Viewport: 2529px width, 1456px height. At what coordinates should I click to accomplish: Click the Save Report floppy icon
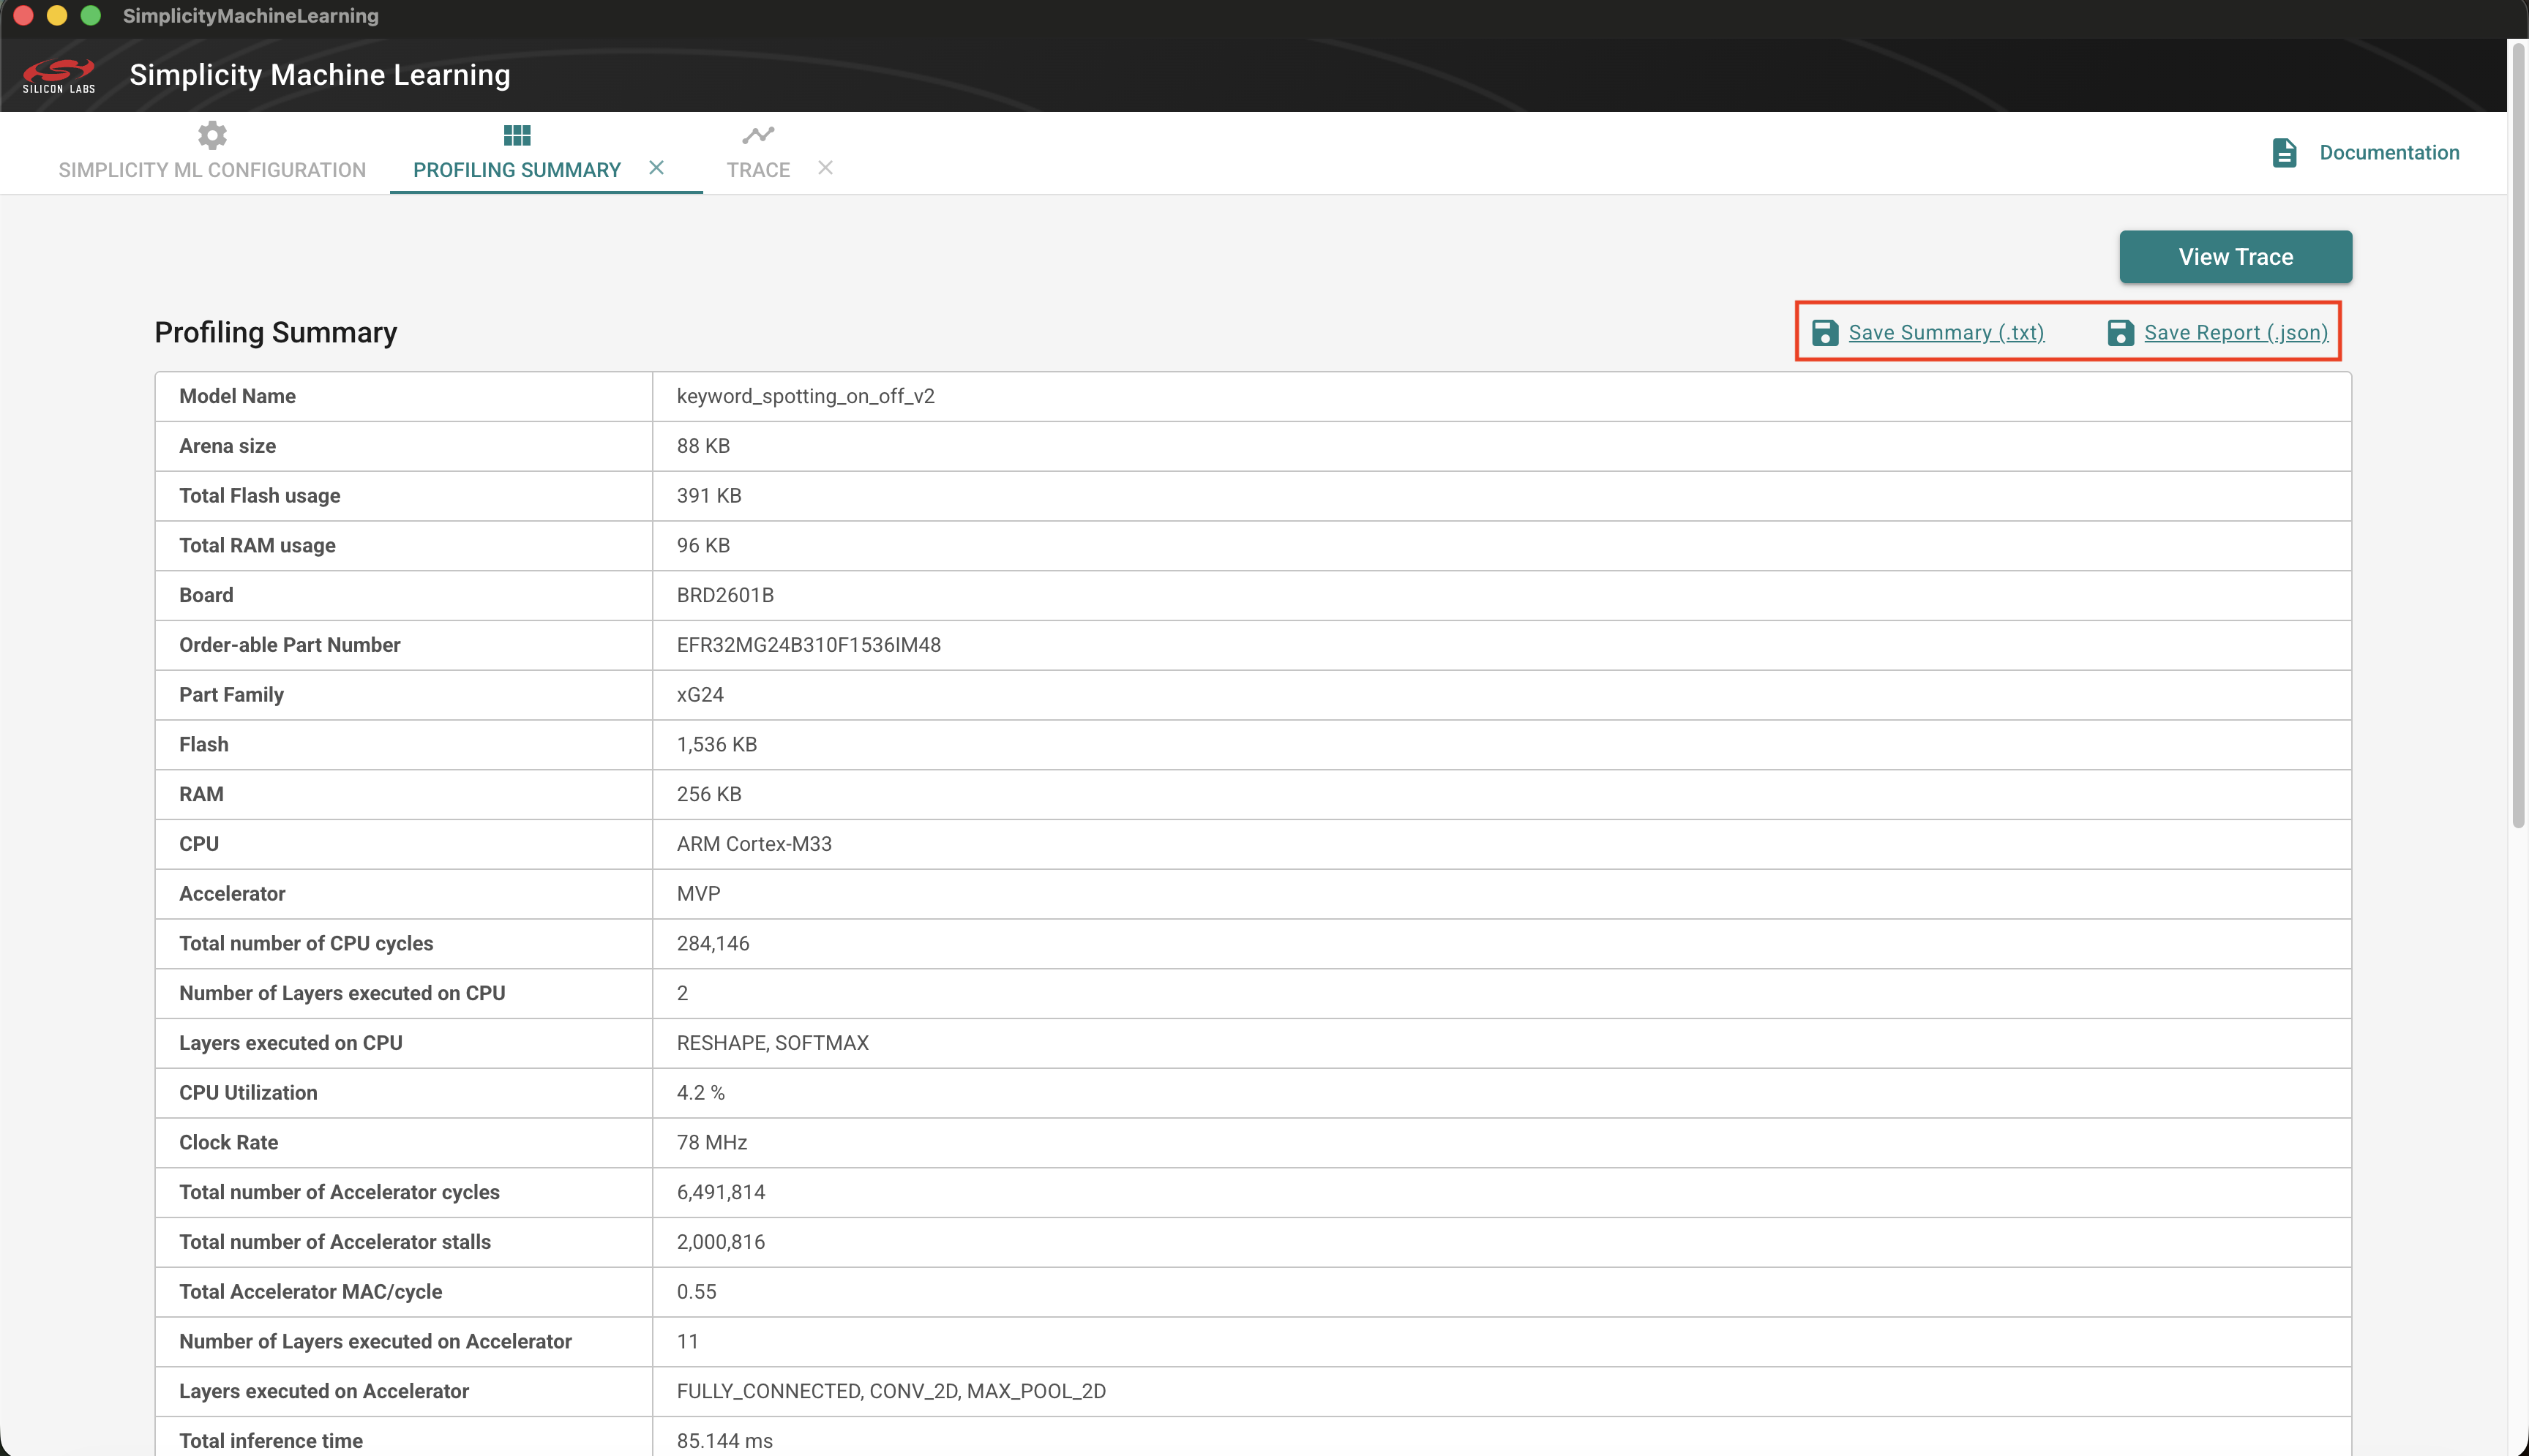[x=2120, y=333]
